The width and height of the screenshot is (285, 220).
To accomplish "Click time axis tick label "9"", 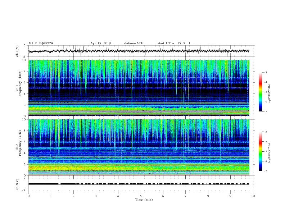I will pos(230,196).
